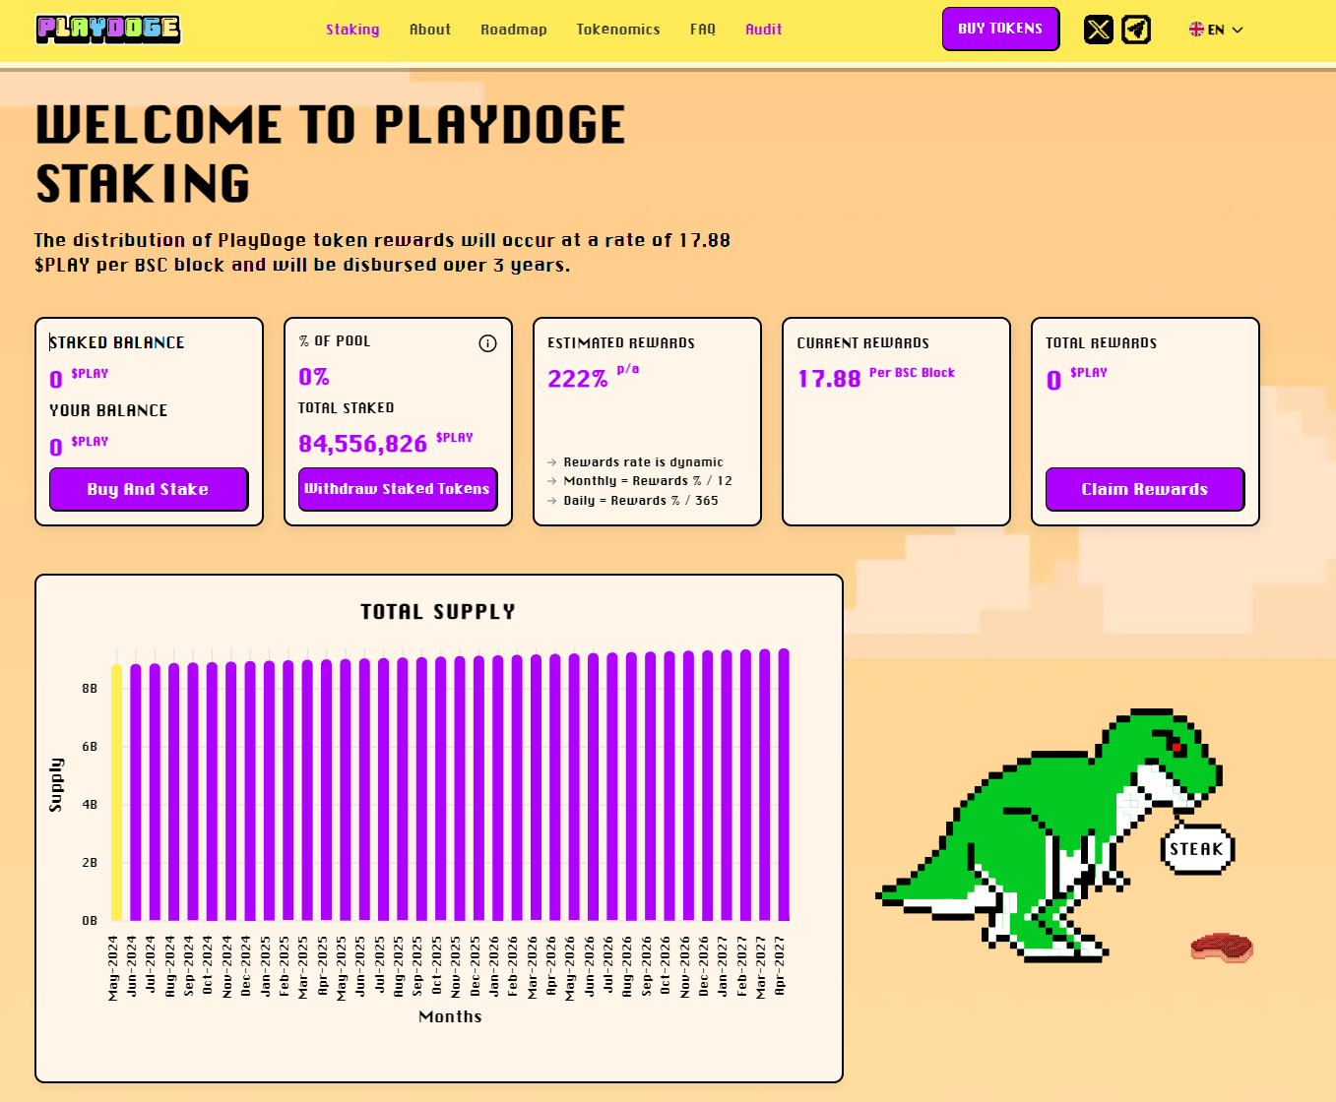Click the 17.88 current rewards value
1336x1102 pixels.
tap(829, 379)
